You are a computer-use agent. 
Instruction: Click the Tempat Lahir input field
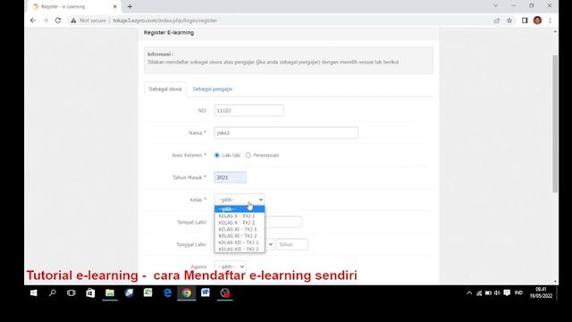283,222
